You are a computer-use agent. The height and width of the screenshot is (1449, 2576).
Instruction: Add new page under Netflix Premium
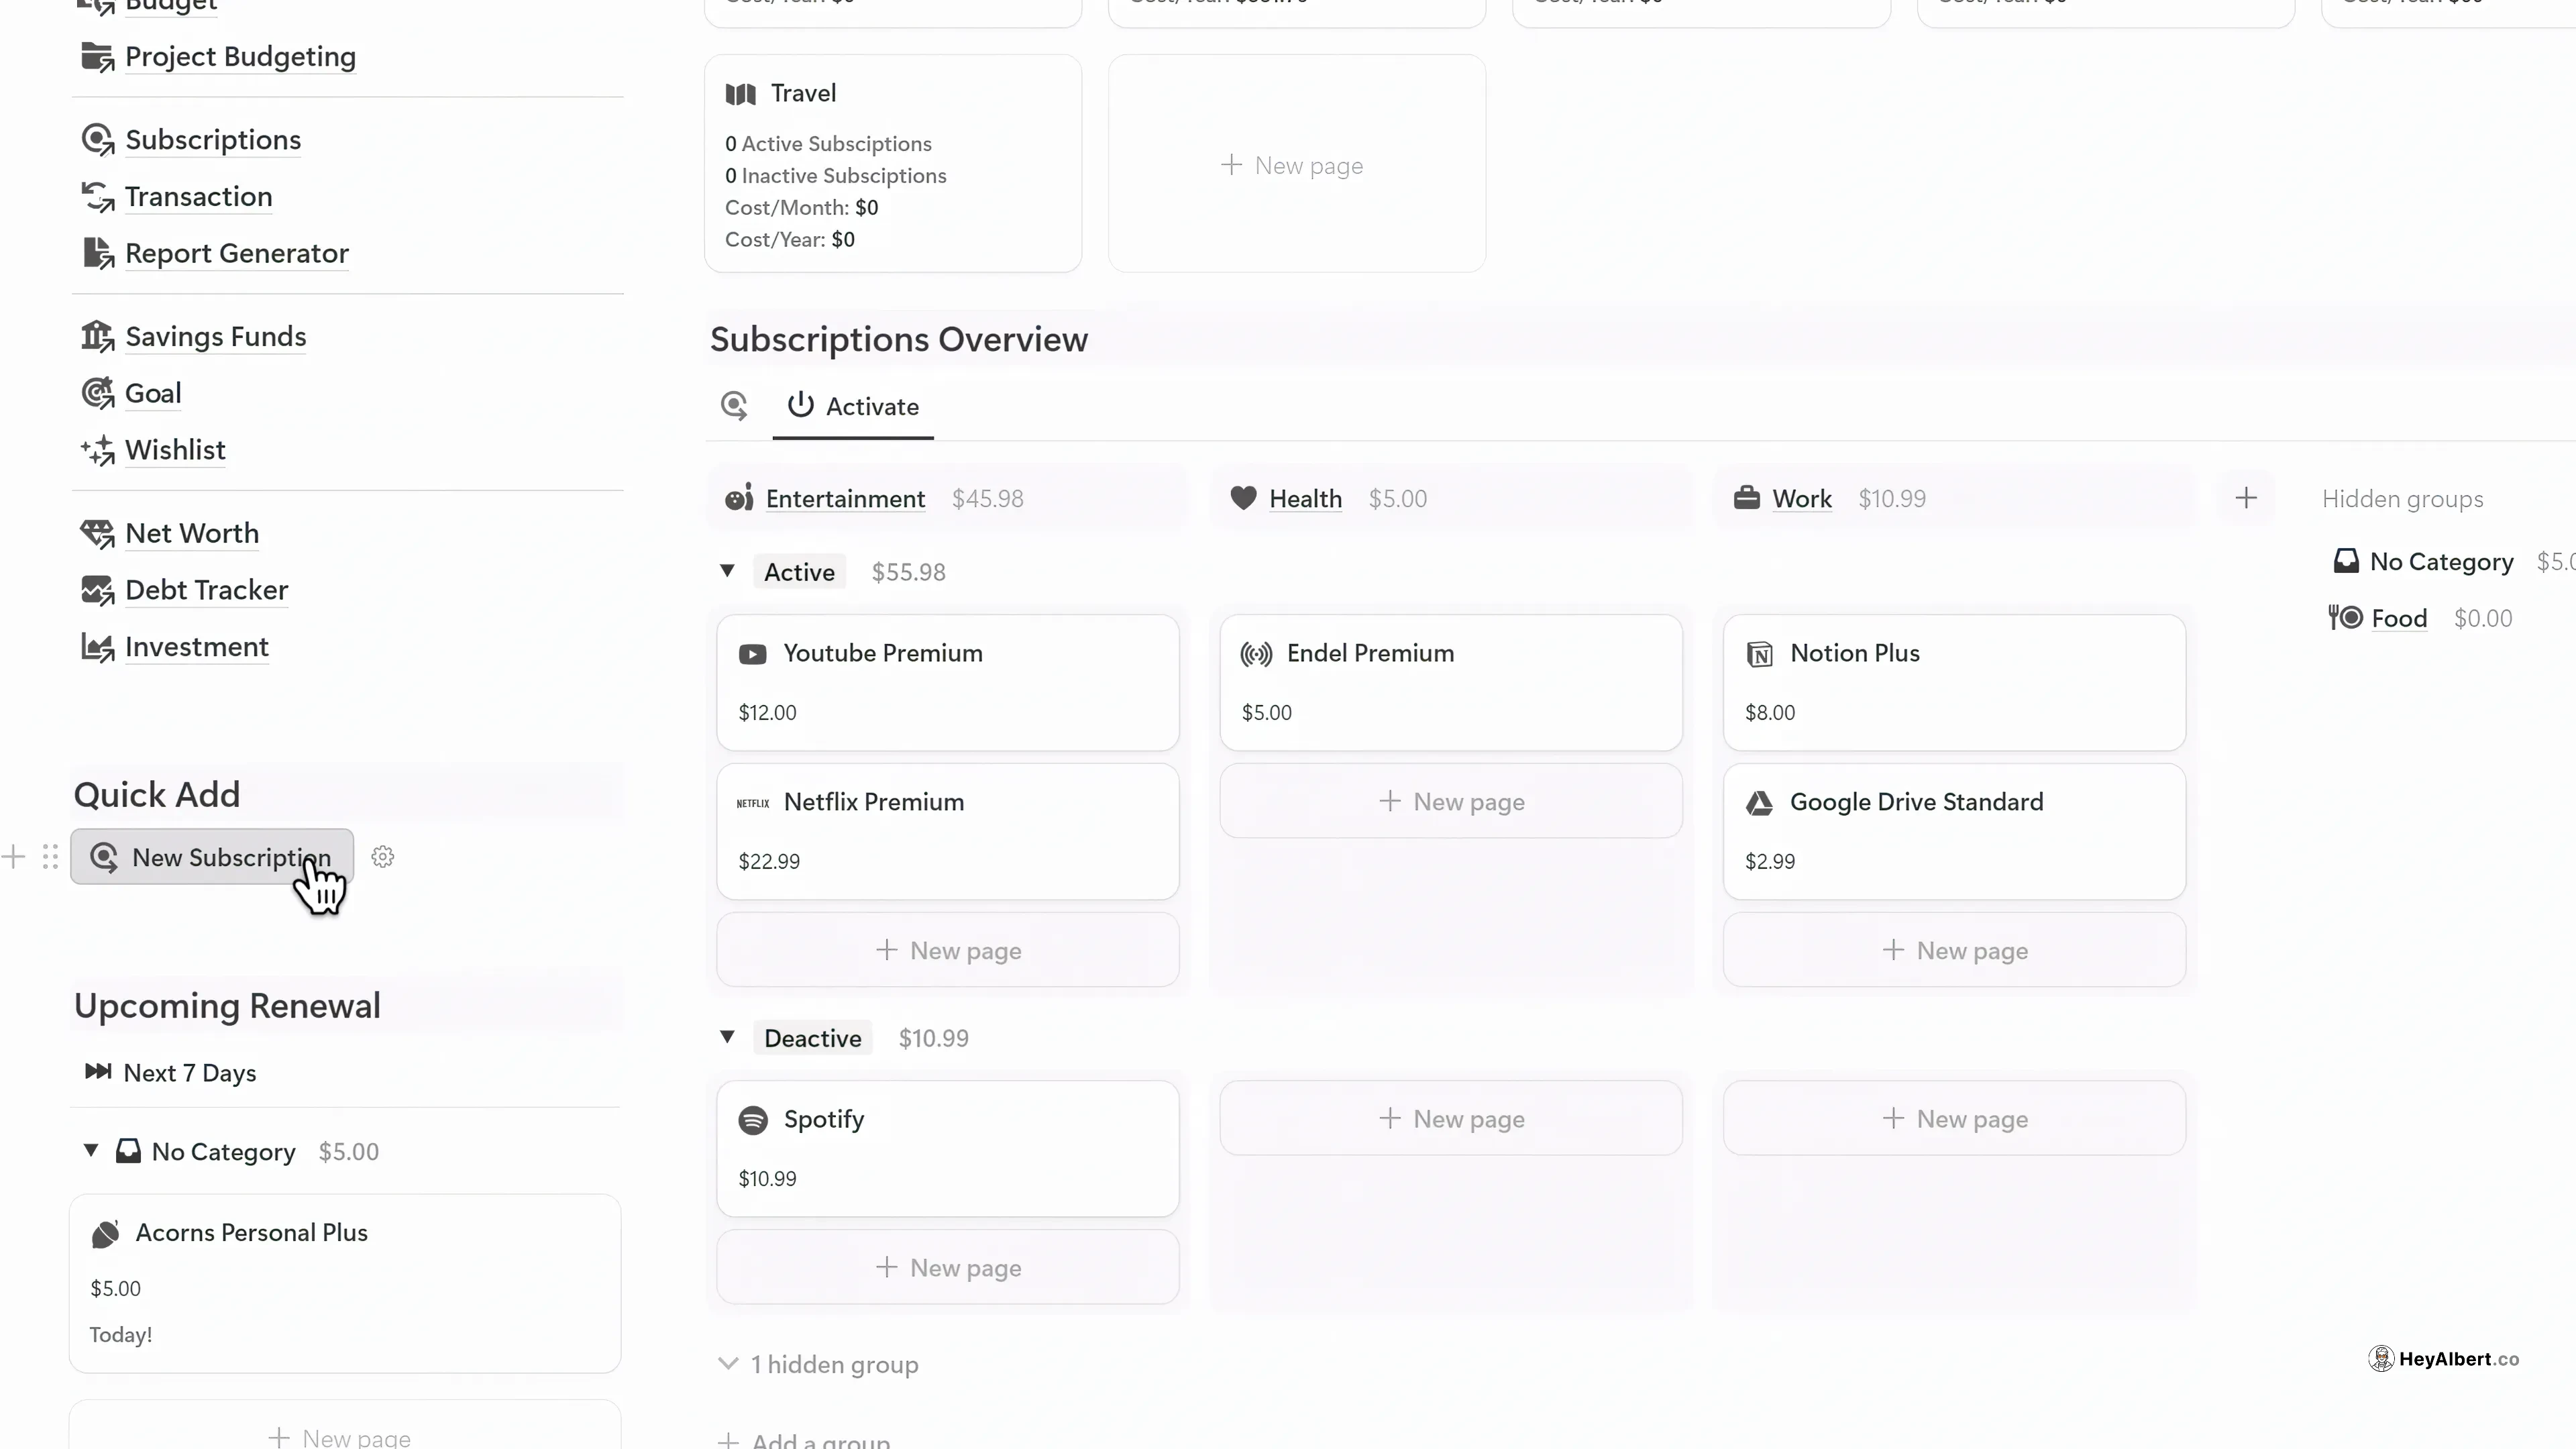click(x=948, y=950)
